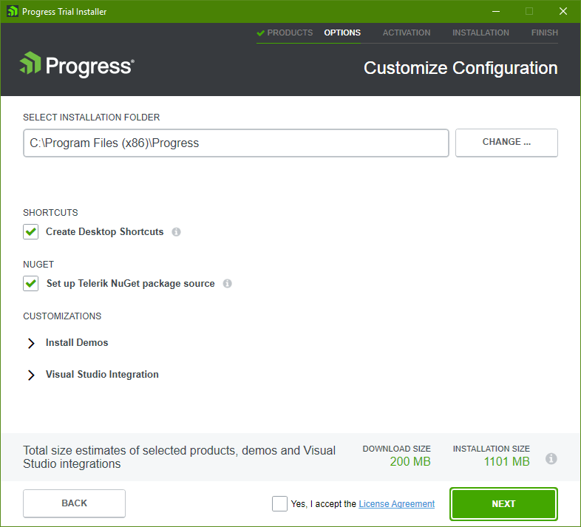This screenshot has height=527, width=581.
Task: Click the SELECT INSTALLATION FOLDER label
Action: (x=91, y=117)
